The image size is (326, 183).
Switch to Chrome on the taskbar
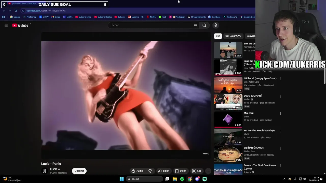pyautogui.click(x=190, y=179)
